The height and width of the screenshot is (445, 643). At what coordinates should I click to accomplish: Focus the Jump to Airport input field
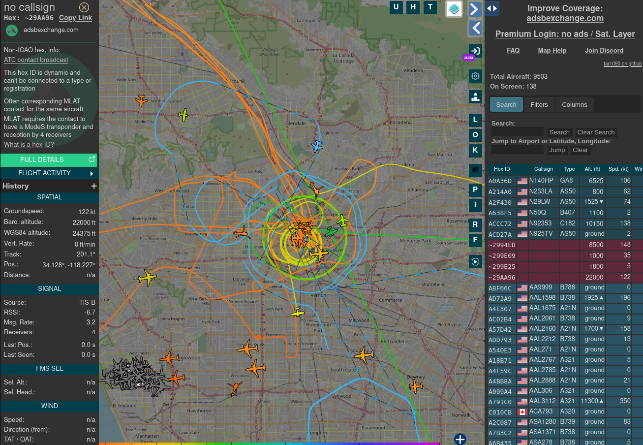pyautogui.click(x=518, y=150)
